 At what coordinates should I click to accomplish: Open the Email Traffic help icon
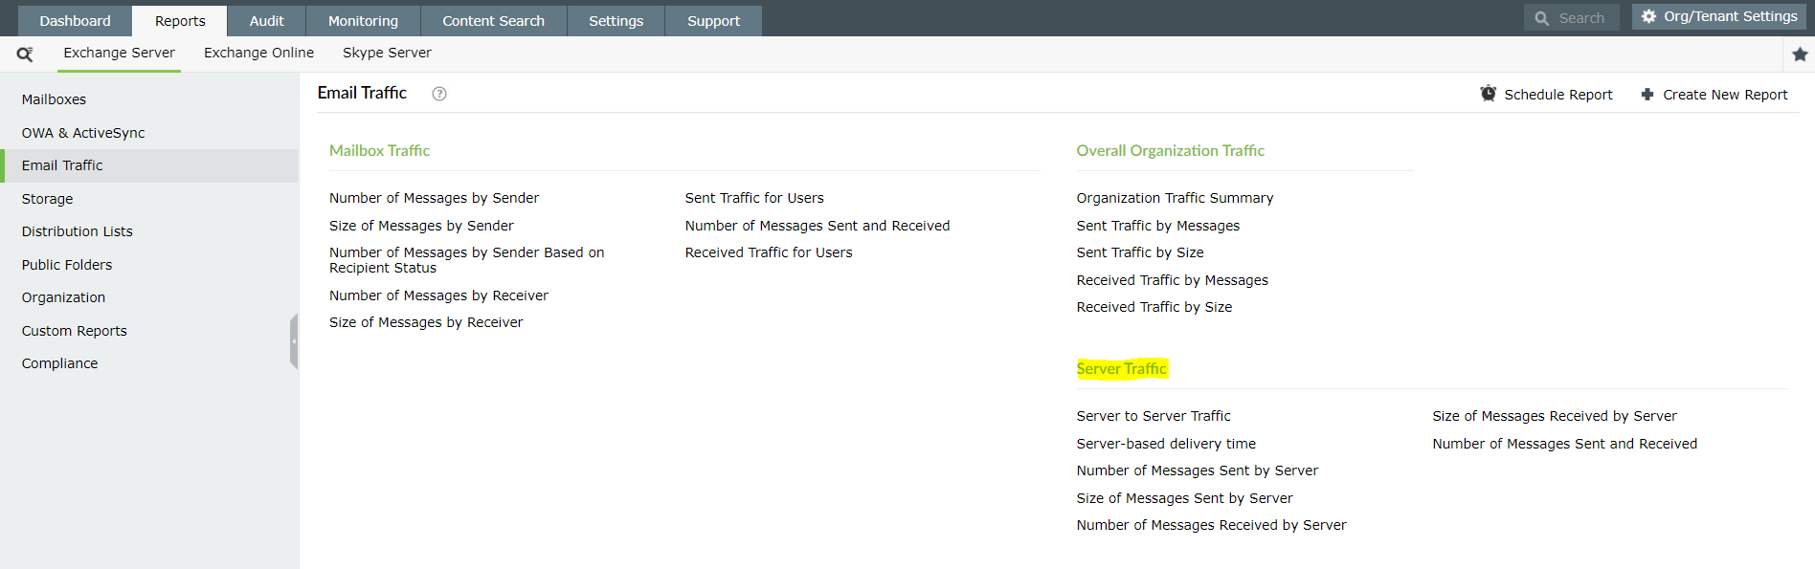pos(439,94)
